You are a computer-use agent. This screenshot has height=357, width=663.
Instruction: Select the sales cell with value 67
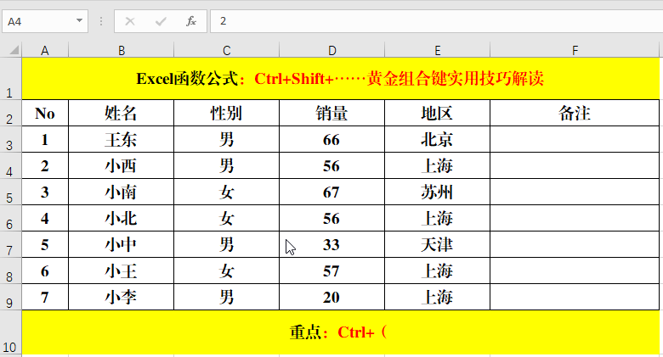(331, 192)
